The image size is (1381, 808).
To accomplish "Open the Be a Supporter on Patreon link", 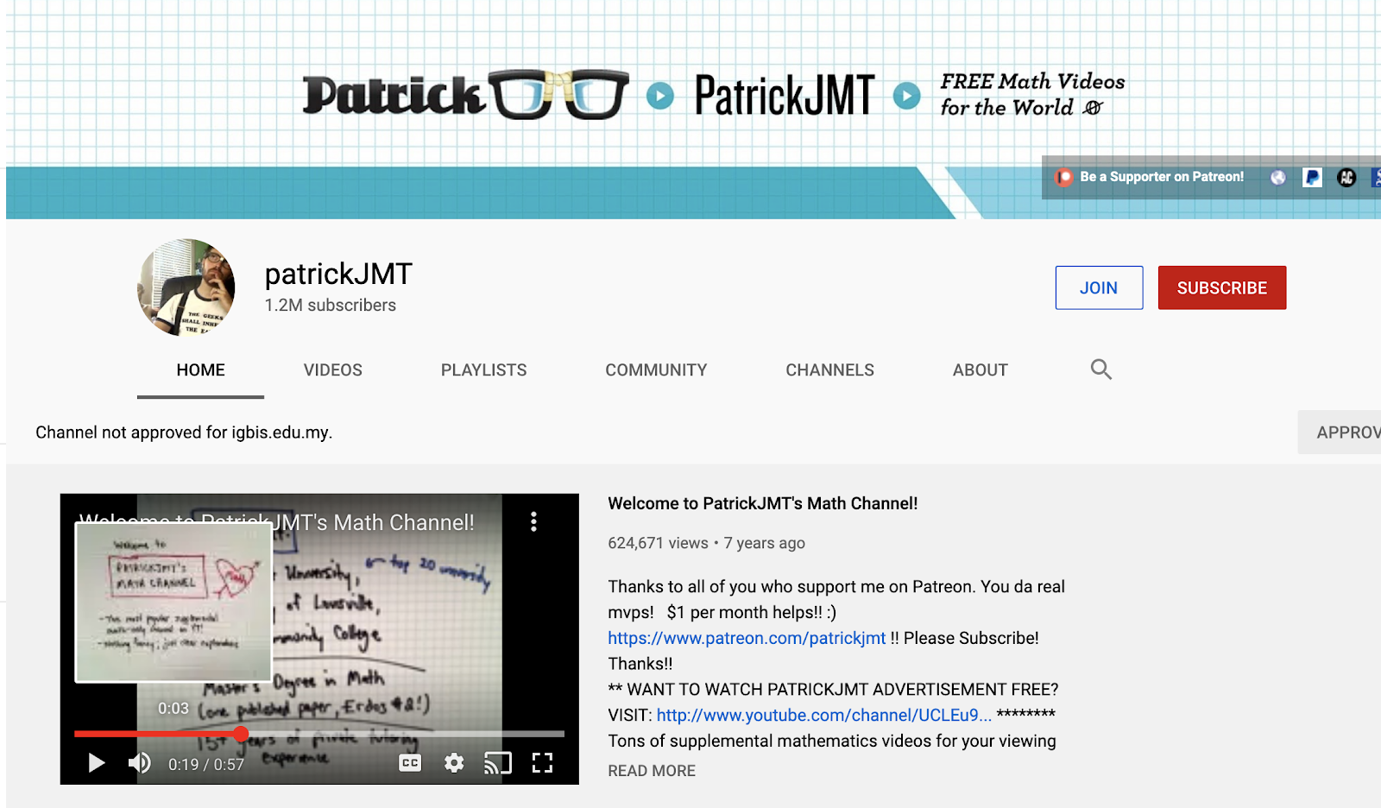I will click(1162, 177).
